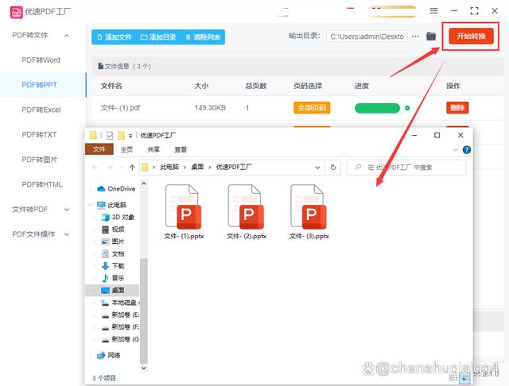Click the Explorer help question mark icon
This screenshot has height=386, width=509.
point(467,150)
